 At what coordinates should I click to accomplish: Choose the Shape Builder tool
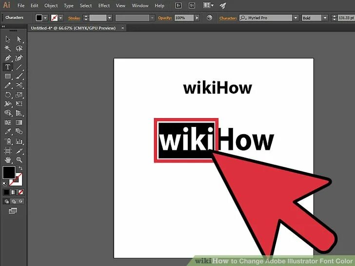coord(8,113)
